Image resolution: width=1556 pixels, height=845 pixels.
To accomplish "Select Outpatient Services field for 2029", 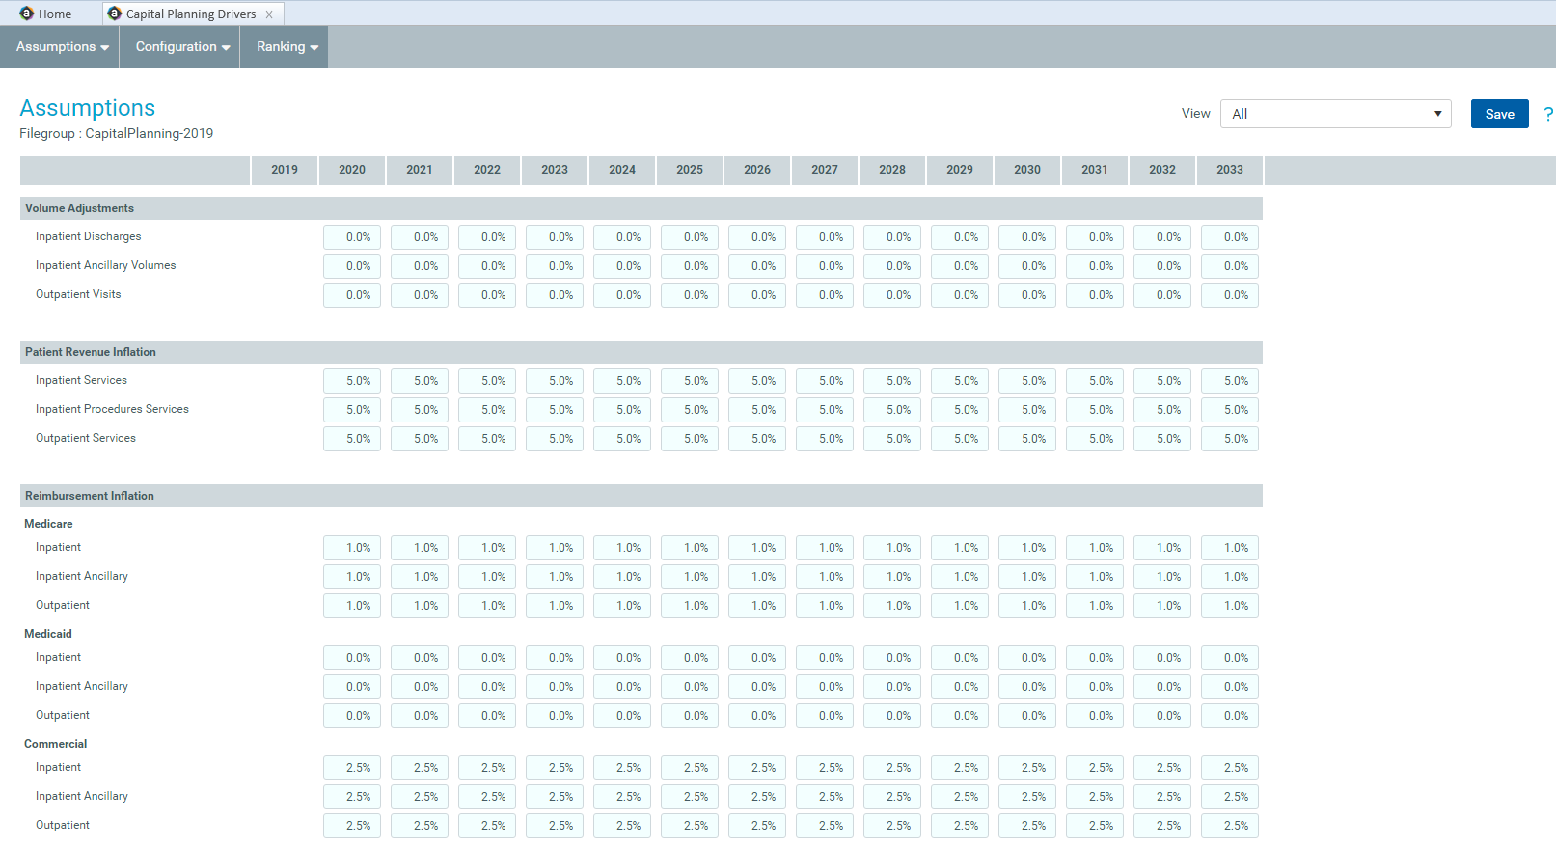I will point(960,439).
